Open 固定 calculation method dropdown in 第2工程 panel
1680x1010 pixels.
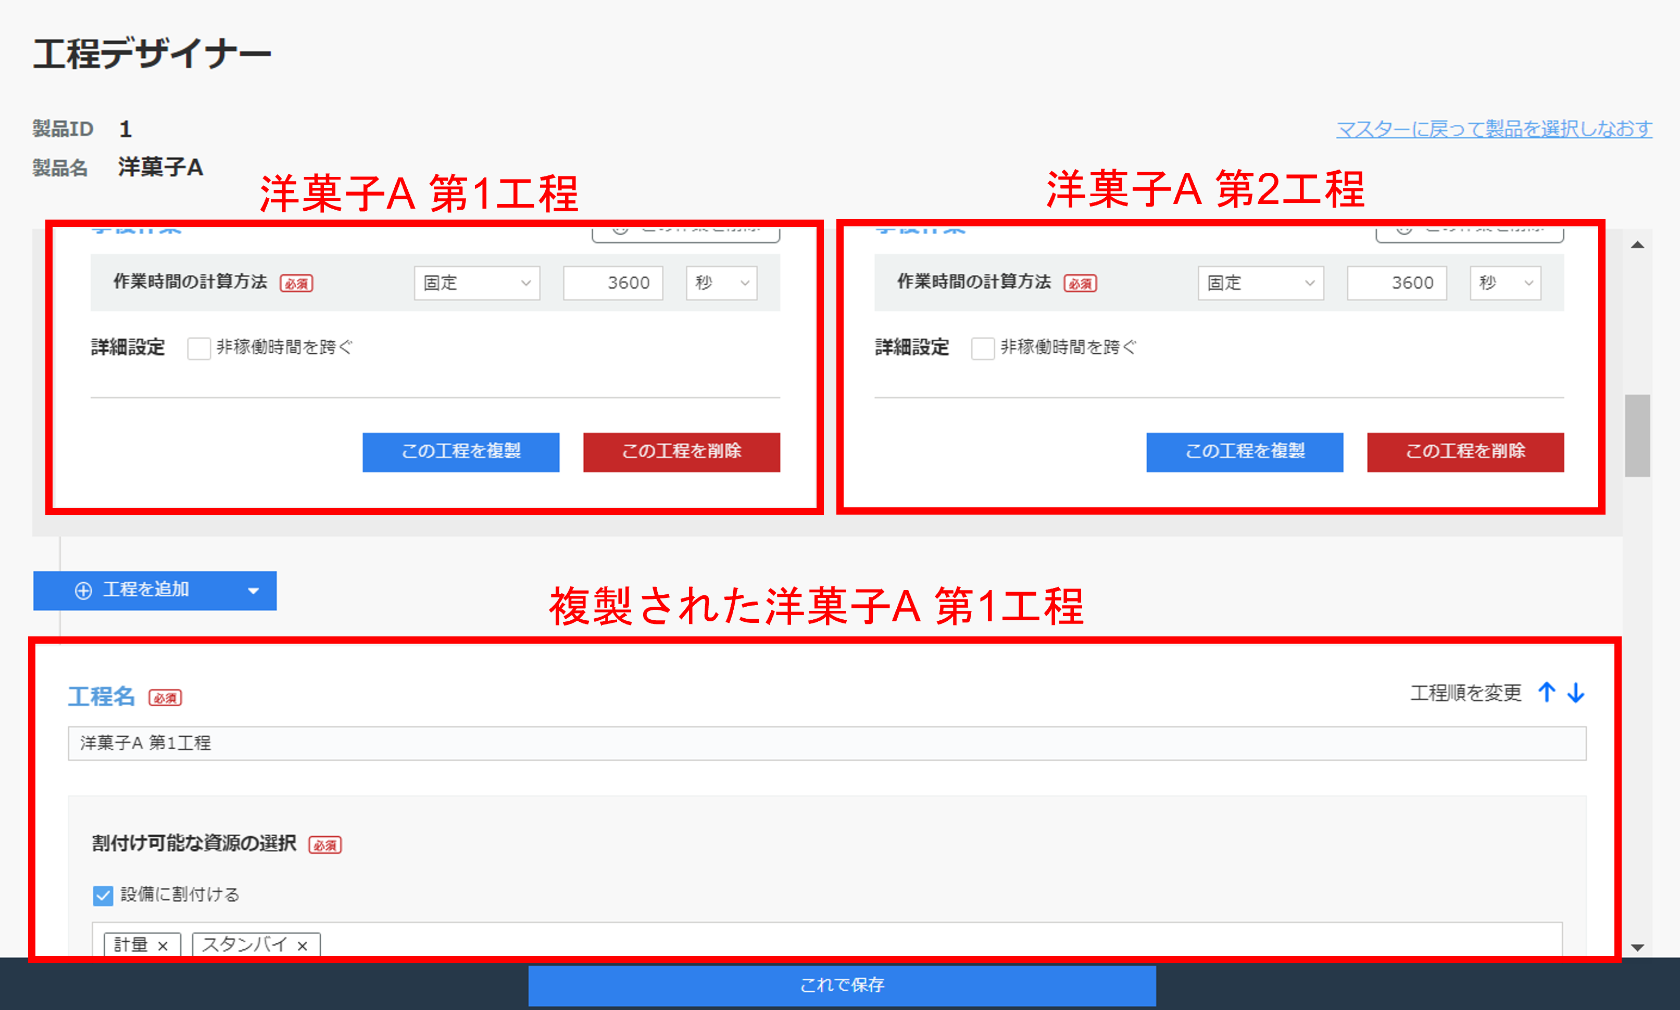(1260, 283)
